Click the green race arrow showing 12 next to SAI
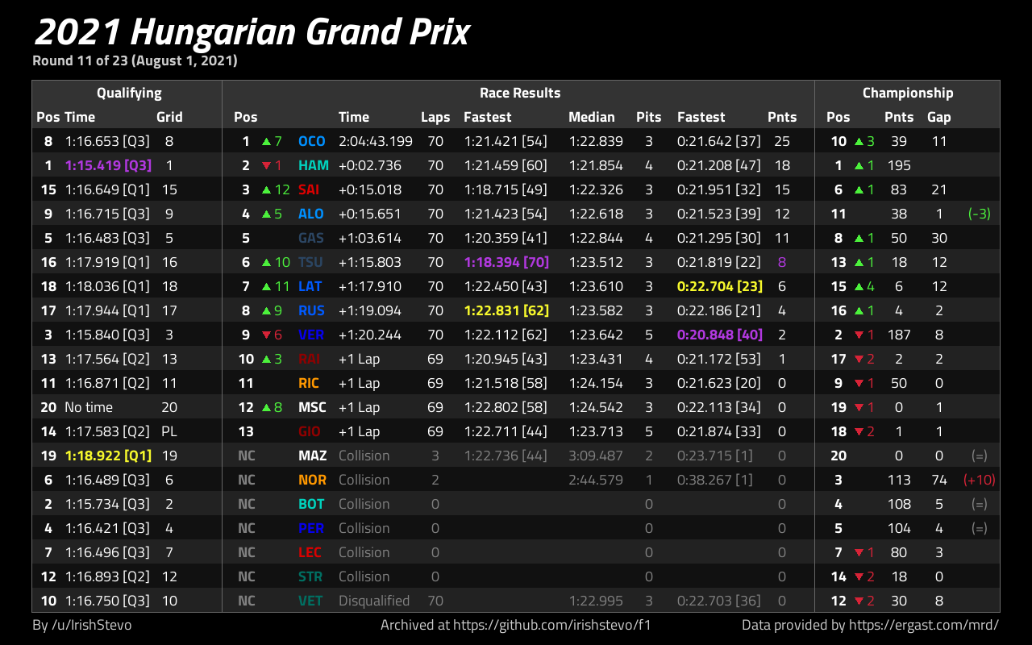The height and width of the screenshot is (645, 1032). tap(266, 190)
